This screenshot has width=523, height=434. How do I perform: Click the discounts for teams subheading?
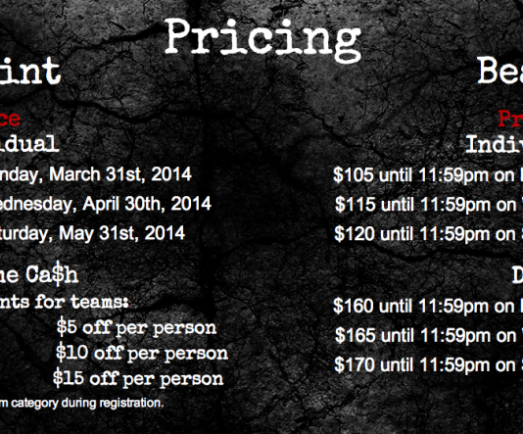click(65, 302)
